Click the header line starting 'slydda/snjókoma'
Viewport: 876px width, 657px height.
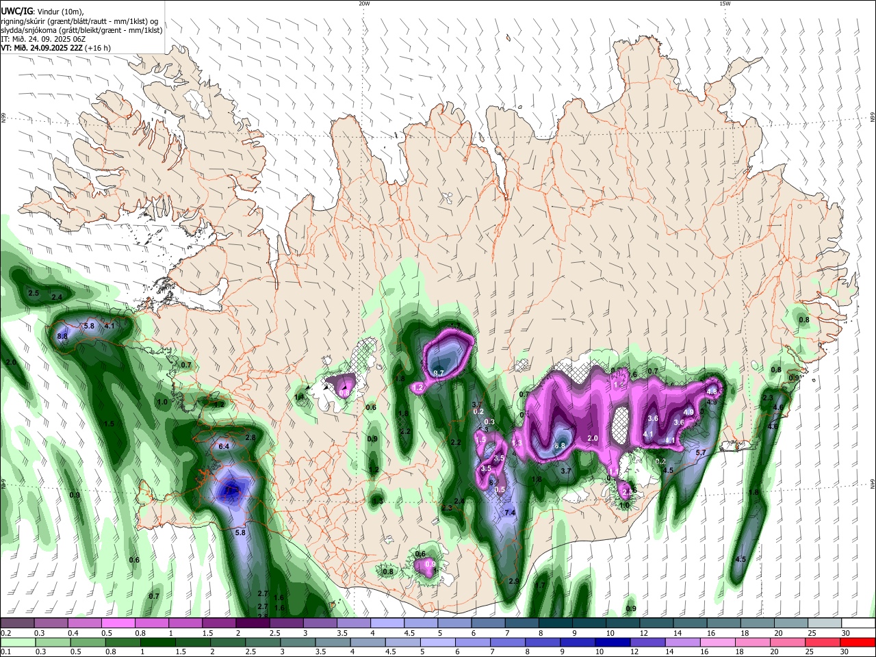(81, 30)
